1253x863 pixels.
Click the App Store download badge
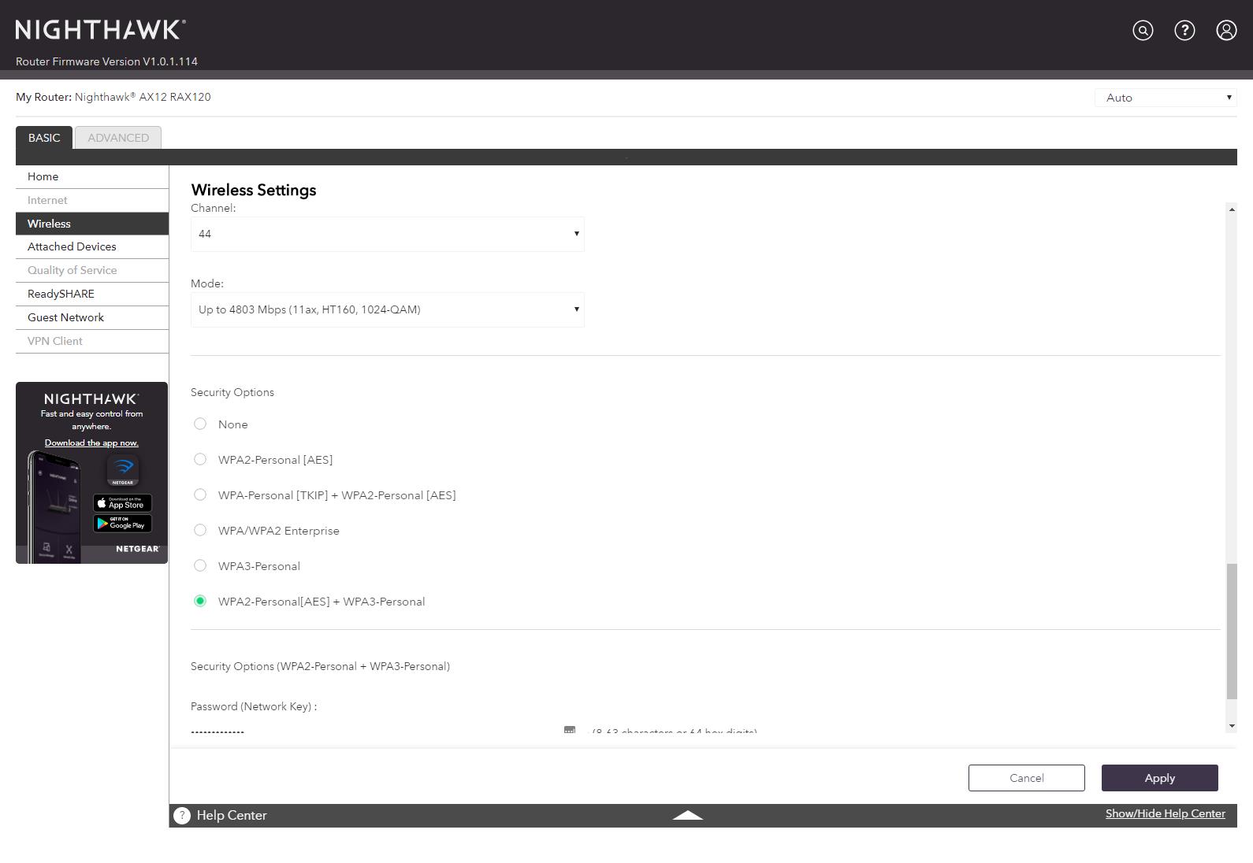click(122, 503)
